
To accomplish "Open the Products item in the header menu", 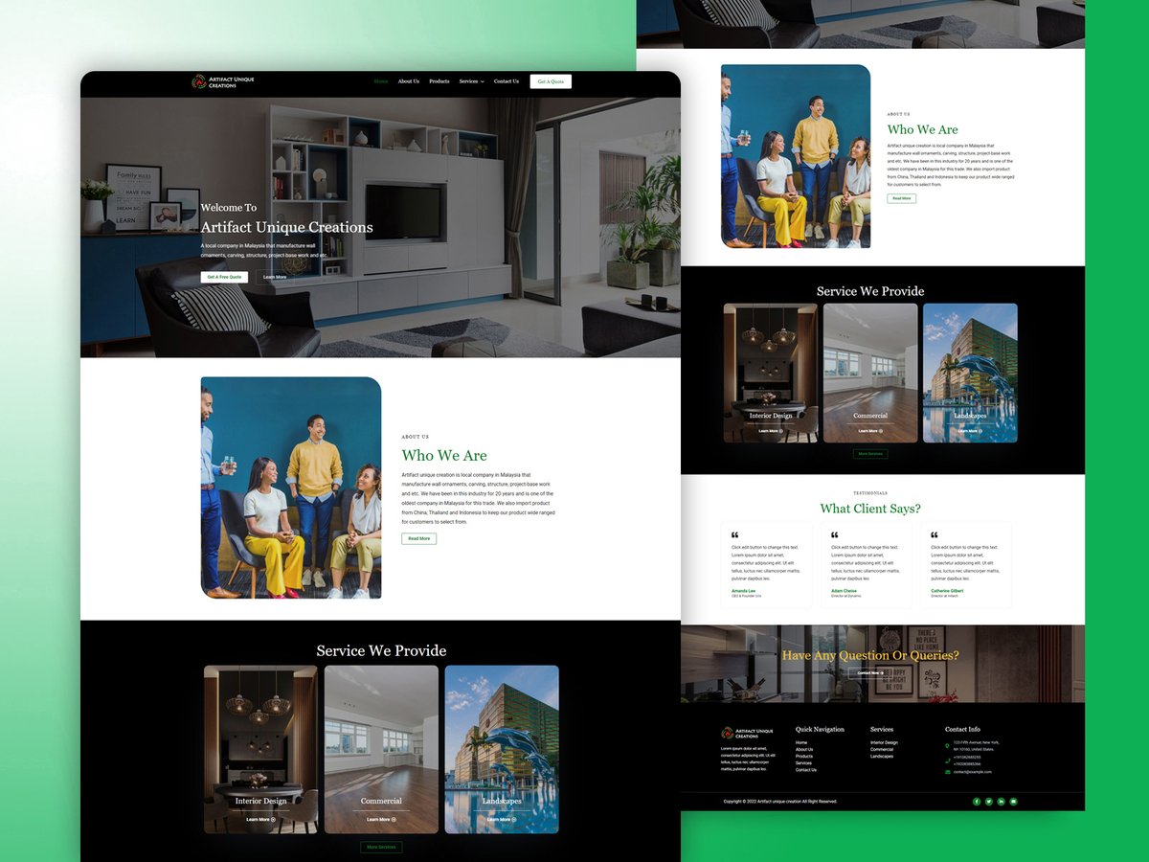I will click(439, 81).
